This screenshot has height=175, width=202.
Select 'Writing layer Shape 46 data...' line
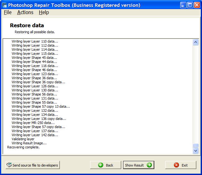34,70
